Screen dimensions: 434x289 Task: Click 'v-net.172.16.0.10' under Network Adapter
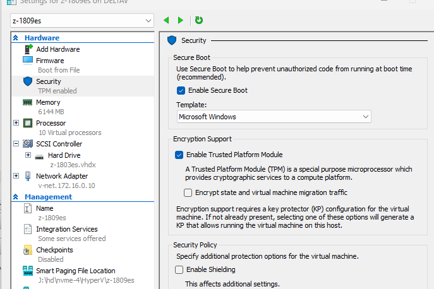[67, 186]
